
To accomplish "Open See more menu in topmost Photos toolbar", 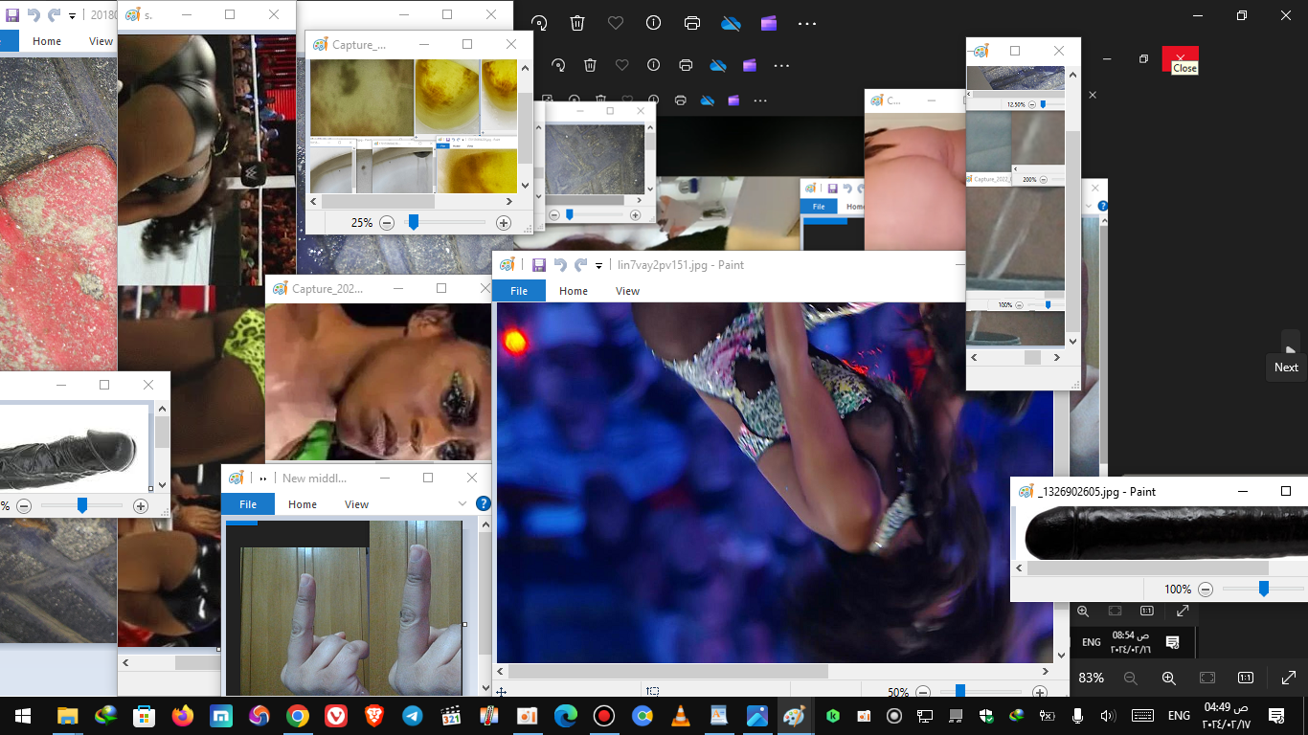I will coord(807,24).
